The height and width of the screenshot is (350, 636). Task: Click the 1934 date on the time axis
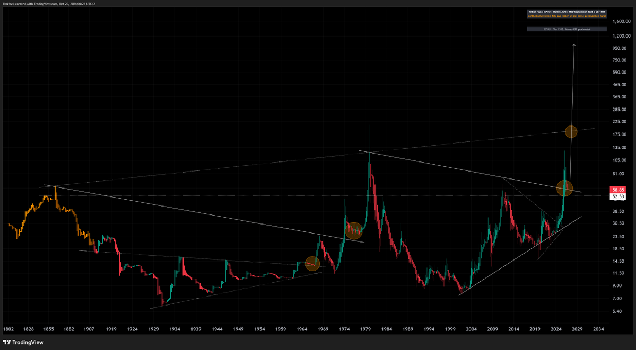coord(175,329)
